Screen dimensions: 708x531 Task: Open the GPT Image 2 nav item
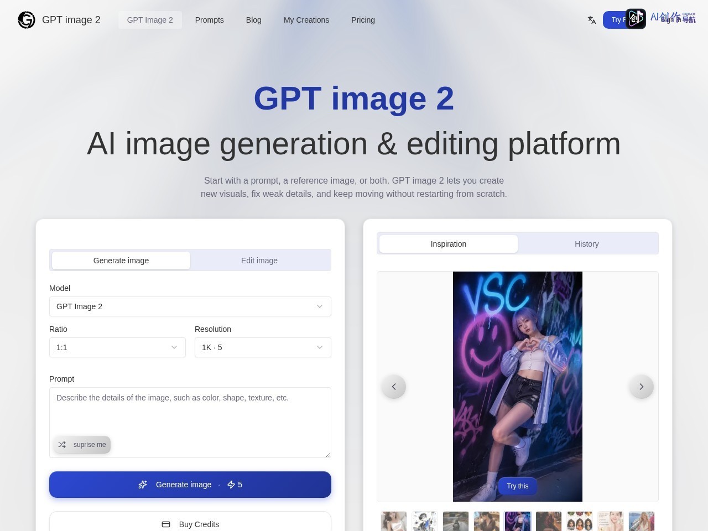point(150,20)
